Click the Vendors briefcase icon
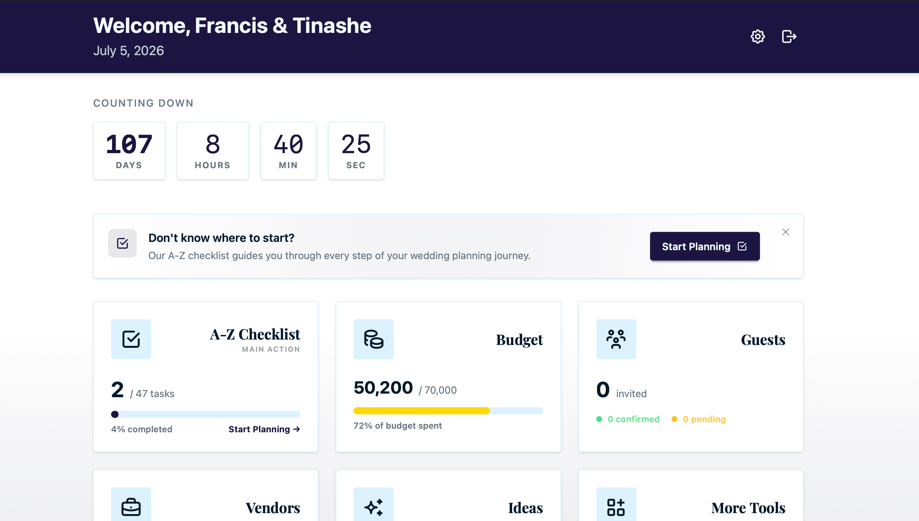Viewport: 919px width, 521px height. (131, 507)
